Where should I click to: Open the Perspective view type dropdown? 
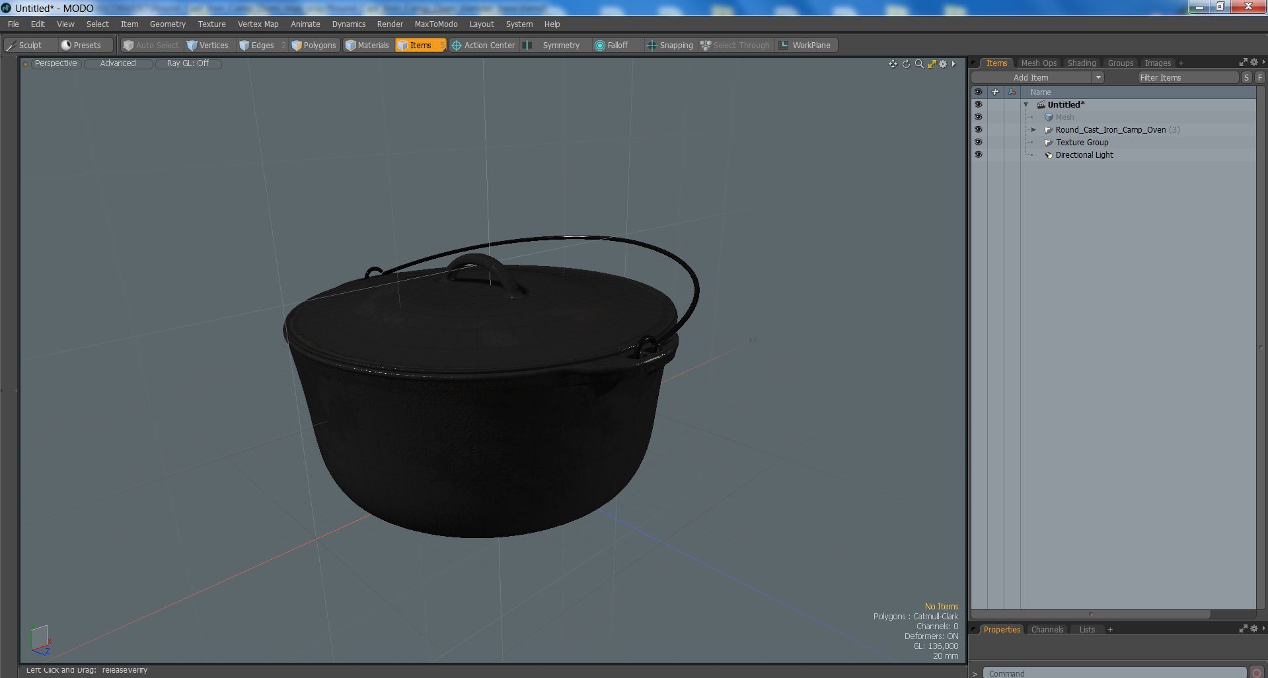coord(56,63)
